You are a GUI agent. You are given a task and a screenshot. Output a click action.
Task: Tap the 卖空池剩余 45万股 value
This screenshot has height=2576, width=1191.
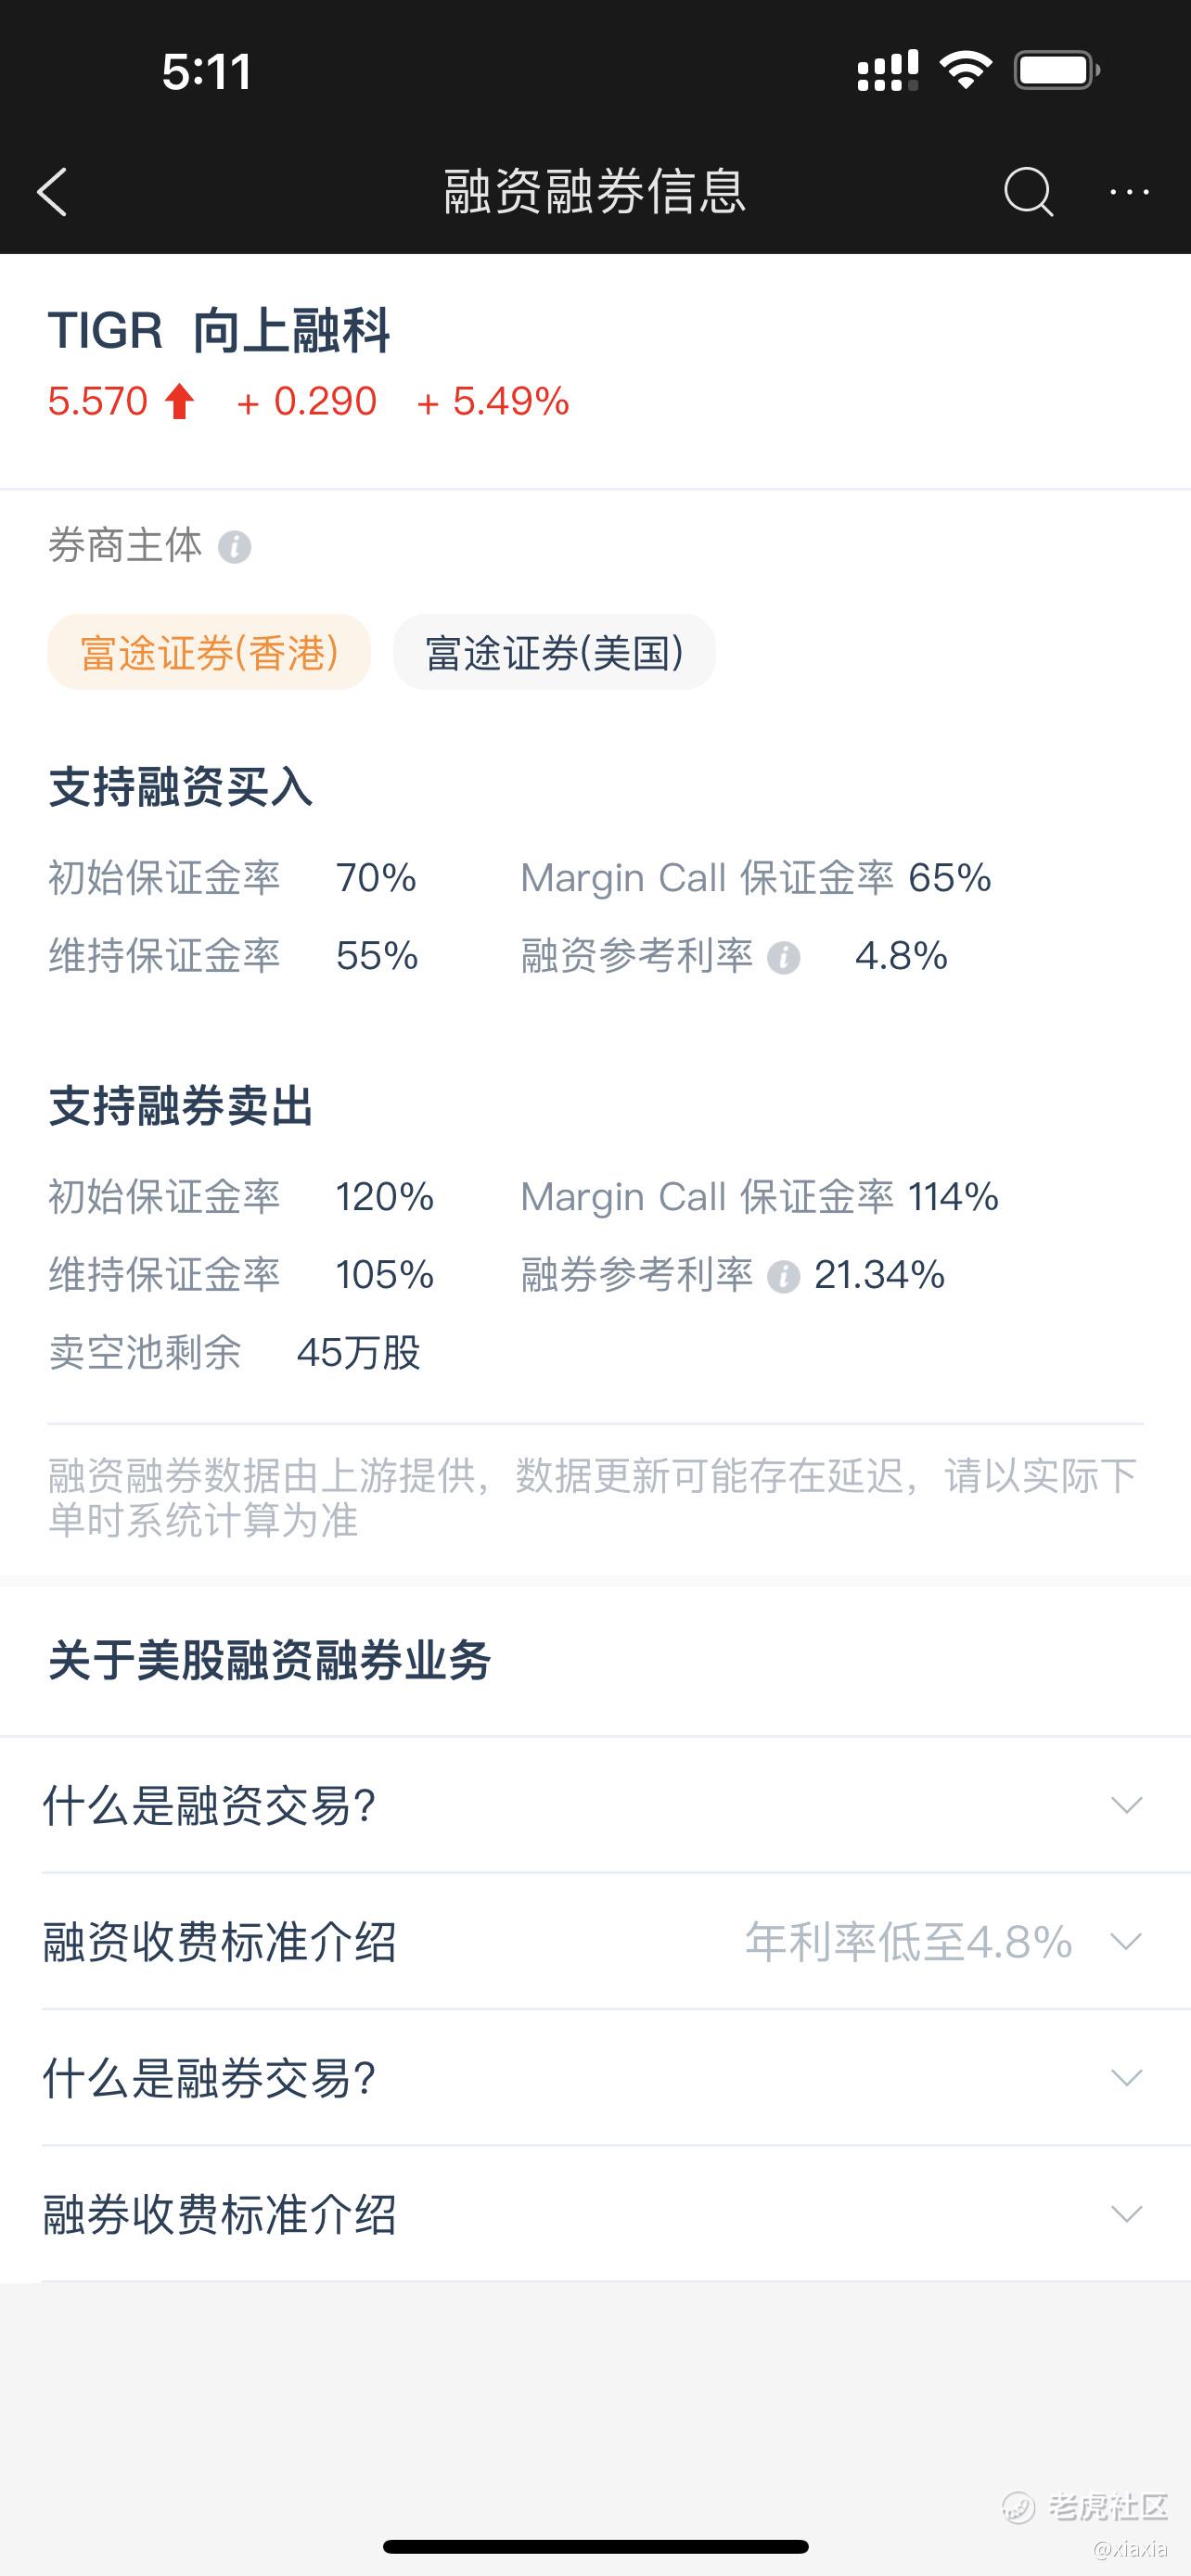coord(358,1353)
